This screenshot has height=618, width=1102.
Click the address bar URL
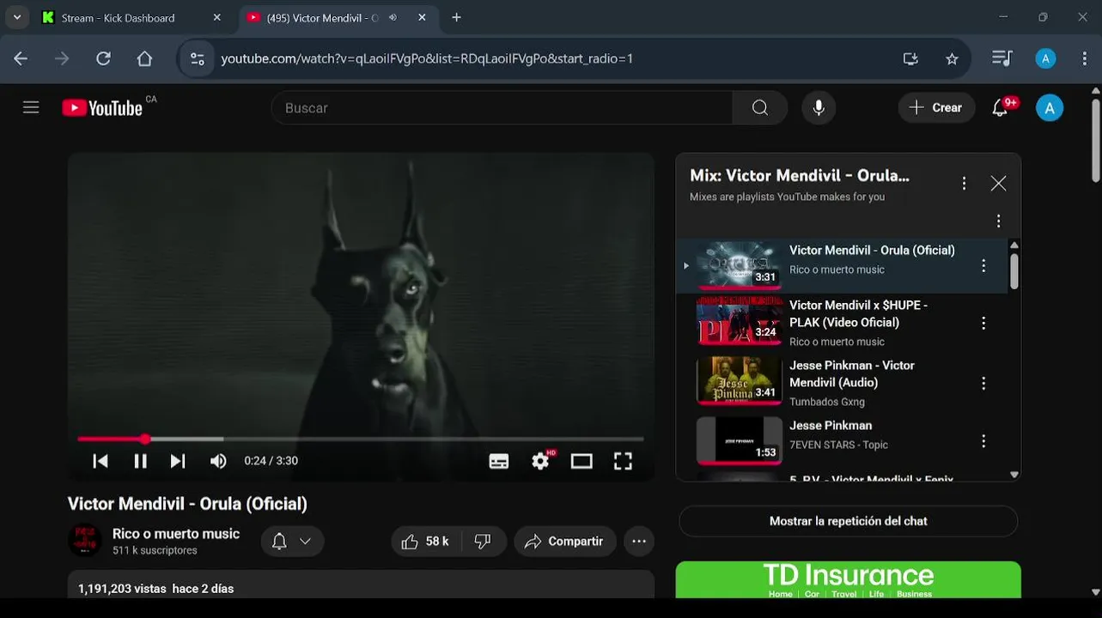427,58
